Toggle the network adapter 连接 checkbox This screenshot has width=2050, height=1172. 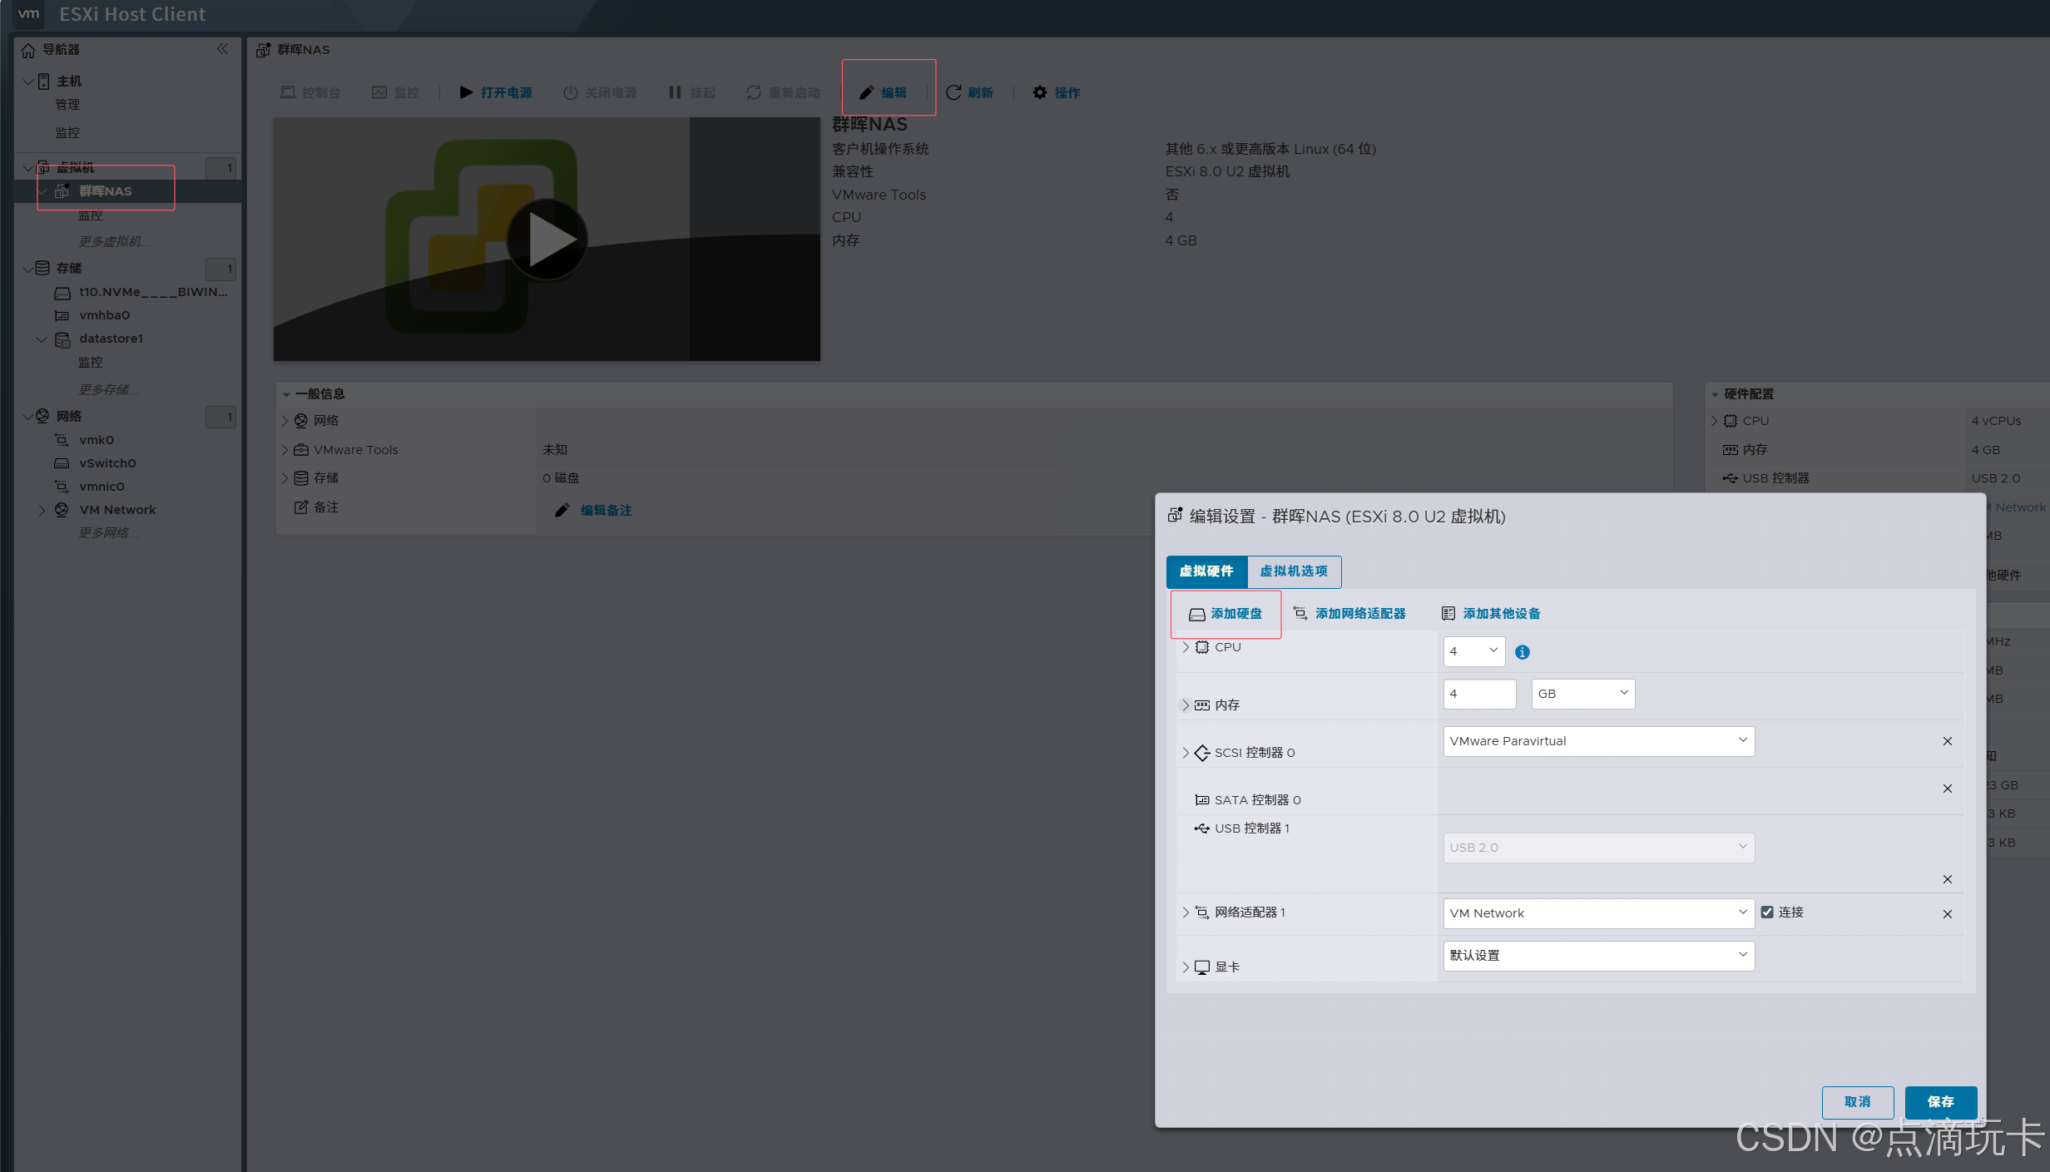[1767, 912]
